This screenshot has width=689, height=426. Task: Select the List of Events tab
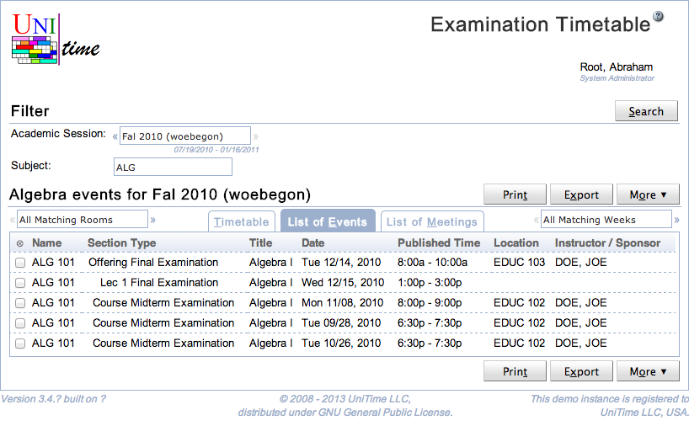tap(328, 221)
